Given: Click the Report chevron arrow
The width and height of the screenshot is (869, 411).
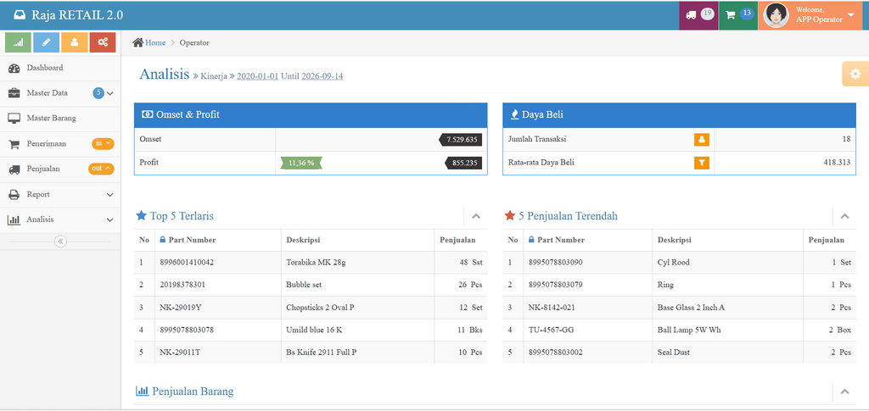Looking at the screenshot, I should click(x=109, y=195).
